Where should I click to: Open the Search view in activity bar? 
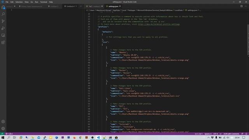(x=3, y=14)
